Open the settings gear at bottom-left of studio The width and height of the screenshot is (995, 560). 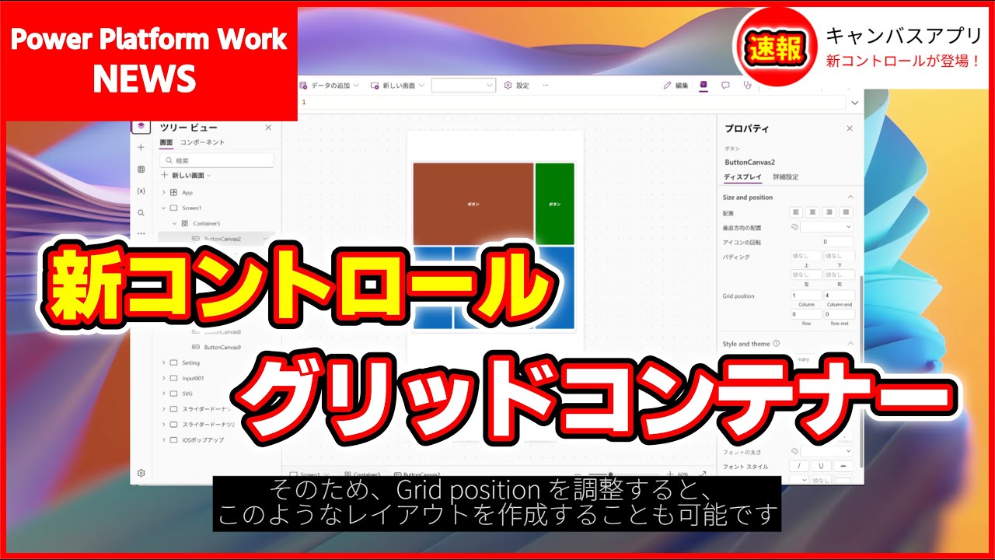tap(141, 473)
